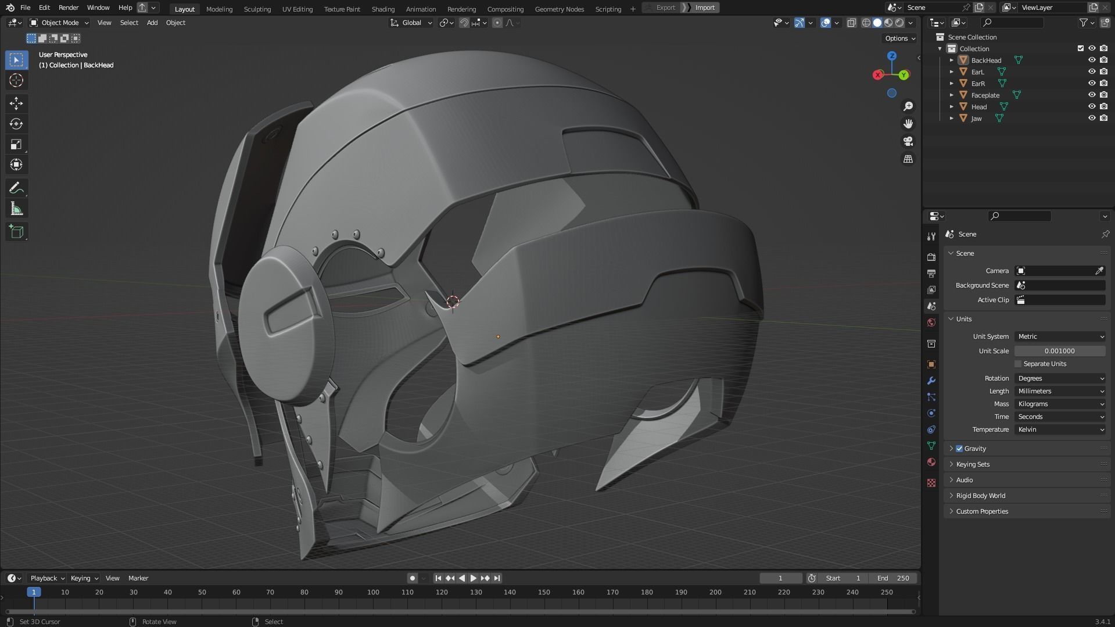Viewport: 1115px width, 627px height.
Task: Switch perspective/orthographic grid icon
Action: 908,159
